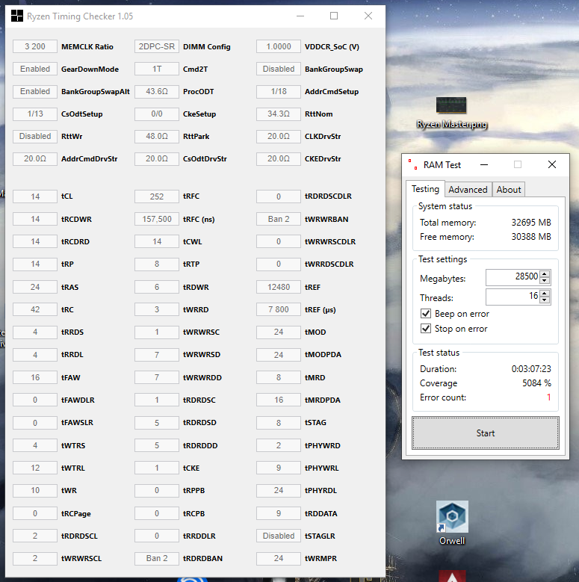This screenshot has width=579, height=582.
Task: Click the RttPark 48.0Ω value
Action: 157,136
